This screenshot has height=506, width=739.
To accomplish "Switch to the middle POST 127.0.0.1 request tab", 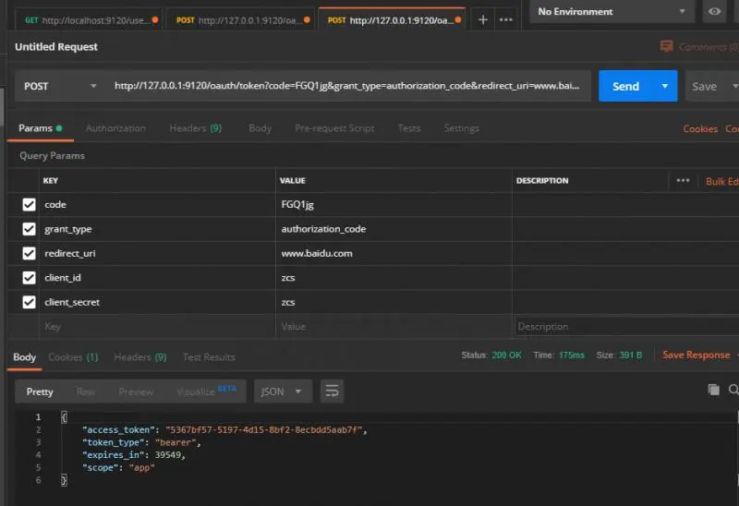I will 240,20.
